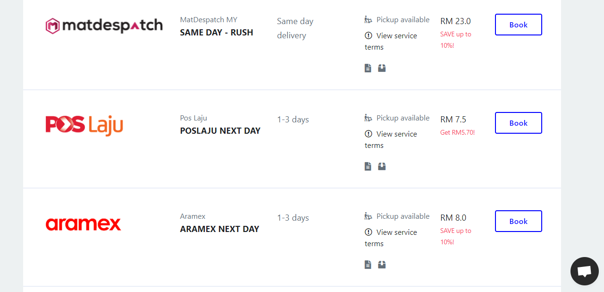Open the live chat bubble icon

(x=585, y=271)
